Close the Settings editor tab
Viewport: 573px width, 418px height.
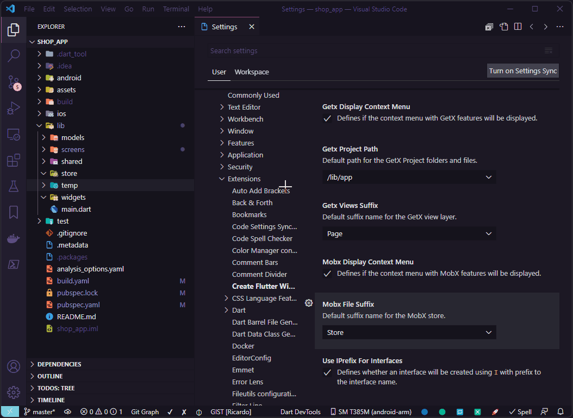pyautogui.click(x=252, y=27)
